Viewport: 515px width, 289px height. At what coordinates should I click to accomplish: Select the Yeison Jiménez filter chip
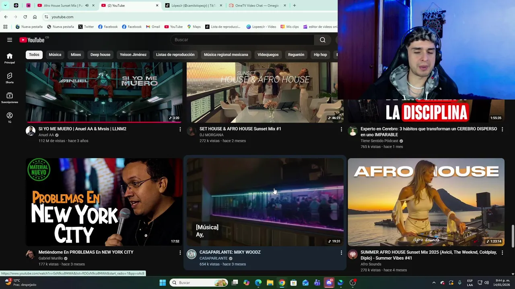[x=133, y=55]
